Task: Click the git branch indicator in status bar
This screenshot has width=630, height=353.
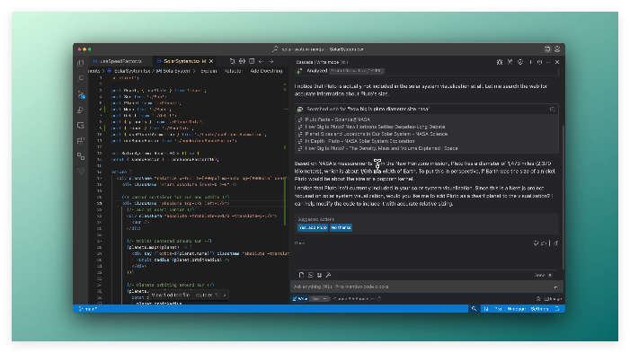Action: click(88, 309)
